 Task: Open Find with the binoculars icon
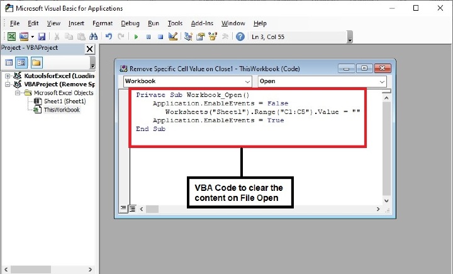(93, 37)
